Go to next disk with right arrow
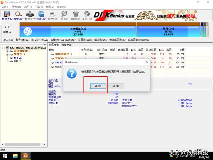 pyautogui.click(x=9, y=27)
